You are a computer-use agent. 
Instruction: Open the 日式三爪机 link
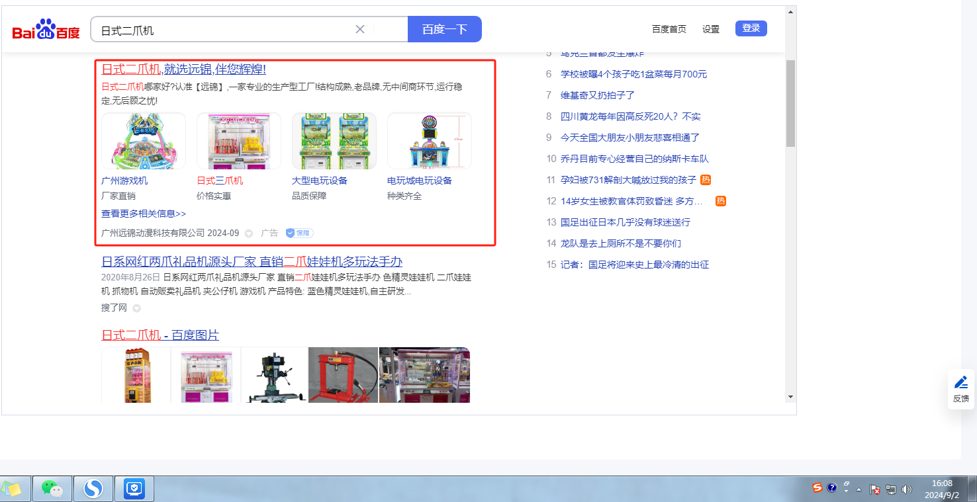point(220,181)
